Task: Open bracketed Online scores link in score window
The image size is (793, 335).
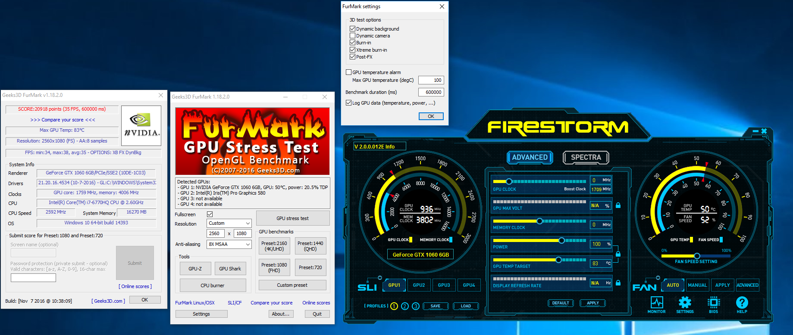Action: click(x=135, y=286)
